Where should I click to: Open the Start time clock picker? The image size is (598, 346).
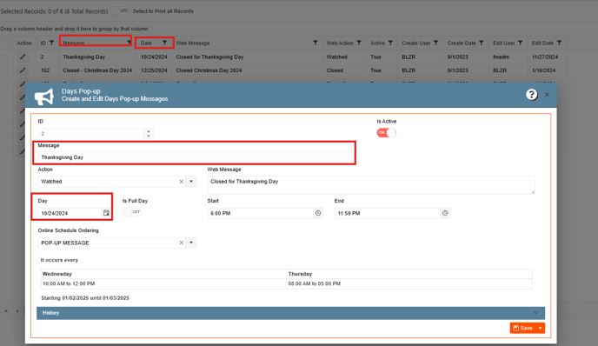318,213
